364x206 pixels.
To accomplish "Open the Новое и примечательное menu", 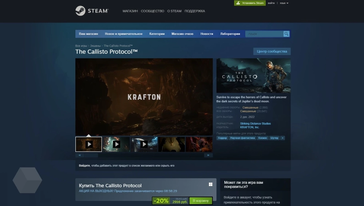I will 123,34.
